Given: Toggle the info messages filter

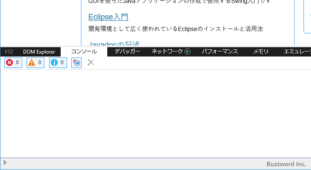Looking at the screenshot, I should [x=58, y=62].
